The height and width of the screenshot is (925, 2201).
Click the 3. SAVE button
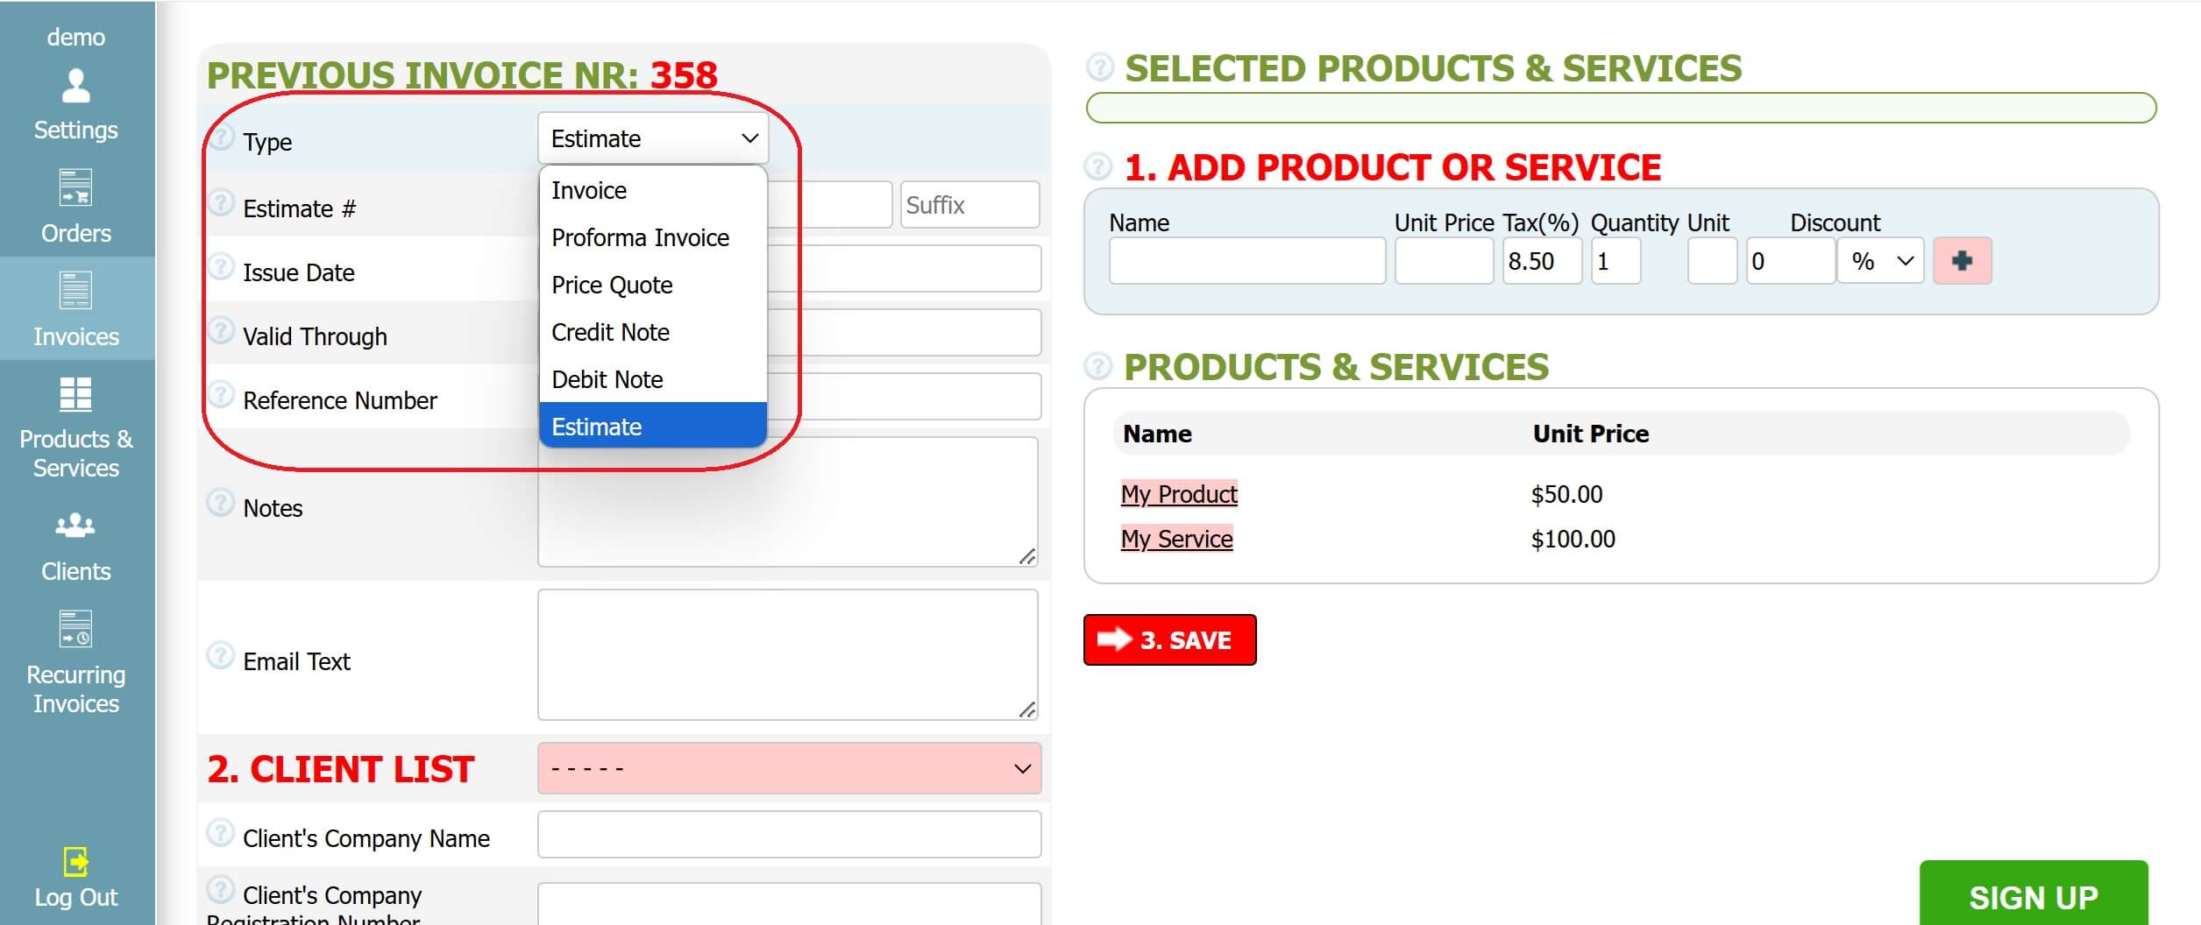[x=1170, y=639]
